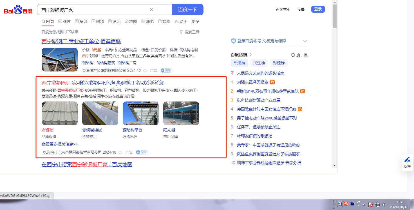This screenshot has width=414, height=210.
Task: Switch to the 图片 search tab
Action: click(x=64, y=21)
